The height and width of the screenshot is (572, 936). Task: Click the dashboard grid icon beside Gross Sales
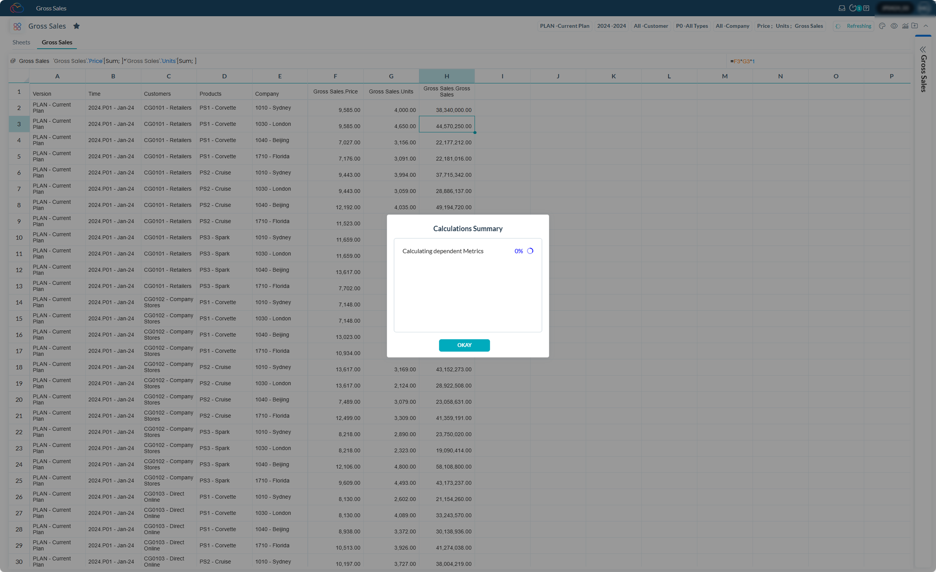click(x=17, y=26)
